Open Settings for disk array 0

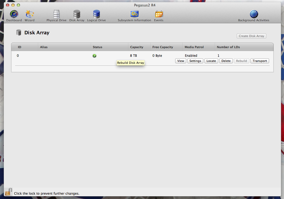(195, 61)
